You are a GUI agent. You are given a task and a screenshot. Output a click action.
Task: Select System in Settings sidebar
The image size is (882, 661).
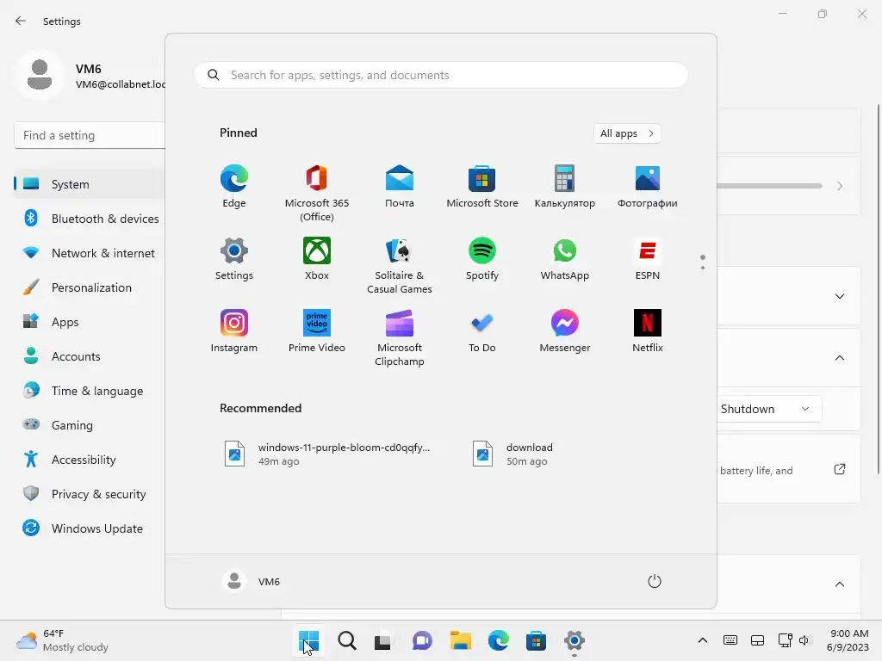pos(90,184)
